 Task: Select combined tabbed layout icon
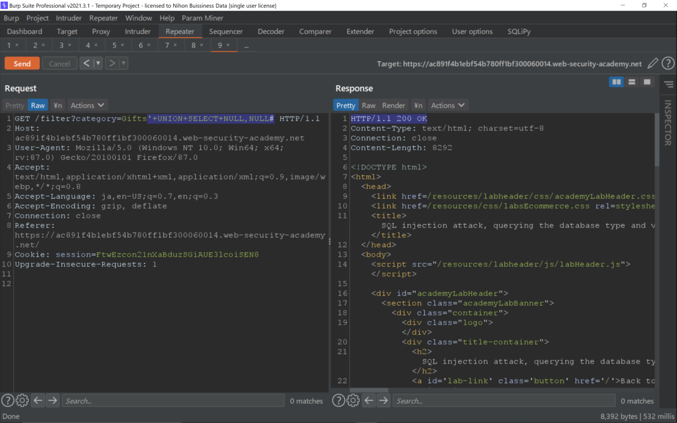(x=647, y=82)
